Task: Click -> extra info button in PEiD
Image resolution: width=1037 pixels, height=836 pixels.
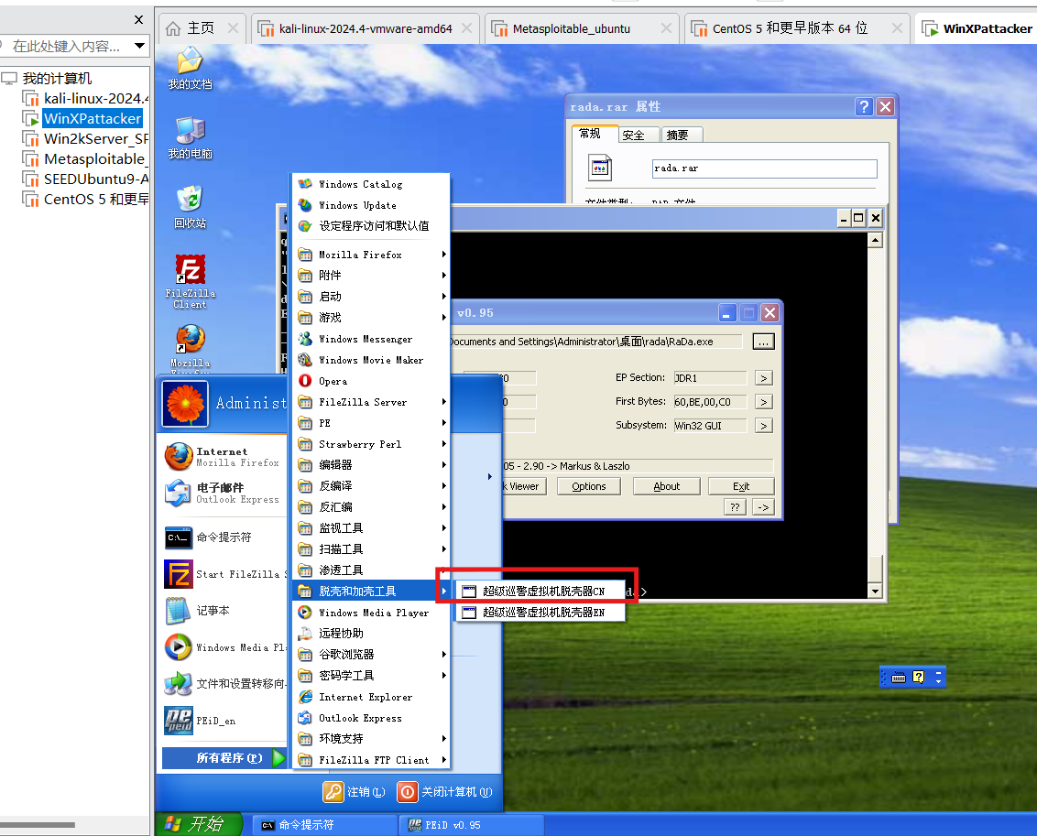Action: pyautogui.click(x=763, y=507)
